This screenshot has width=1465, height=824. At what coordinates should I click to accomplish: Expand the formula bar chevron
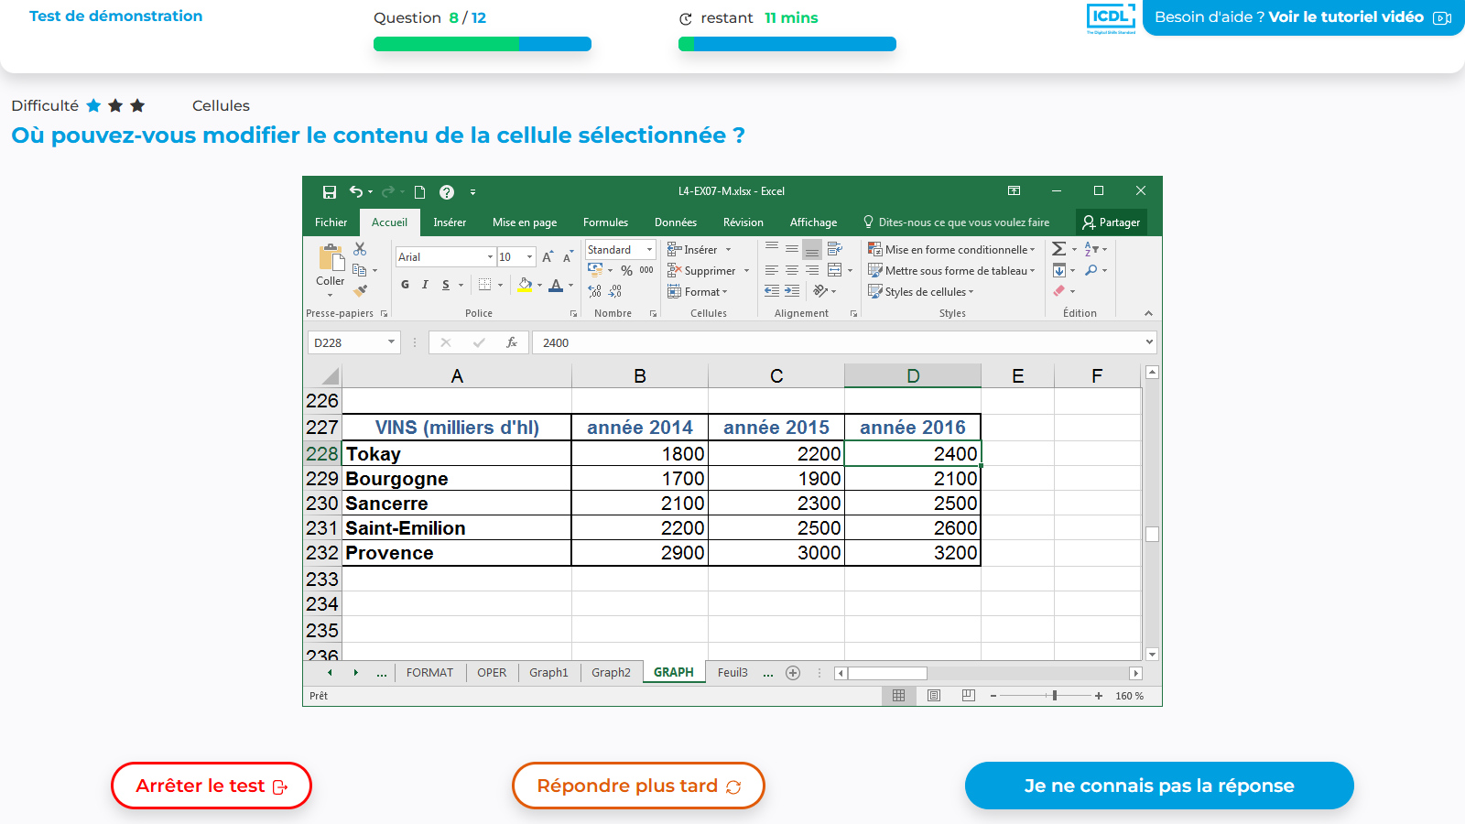point(1149,342)
